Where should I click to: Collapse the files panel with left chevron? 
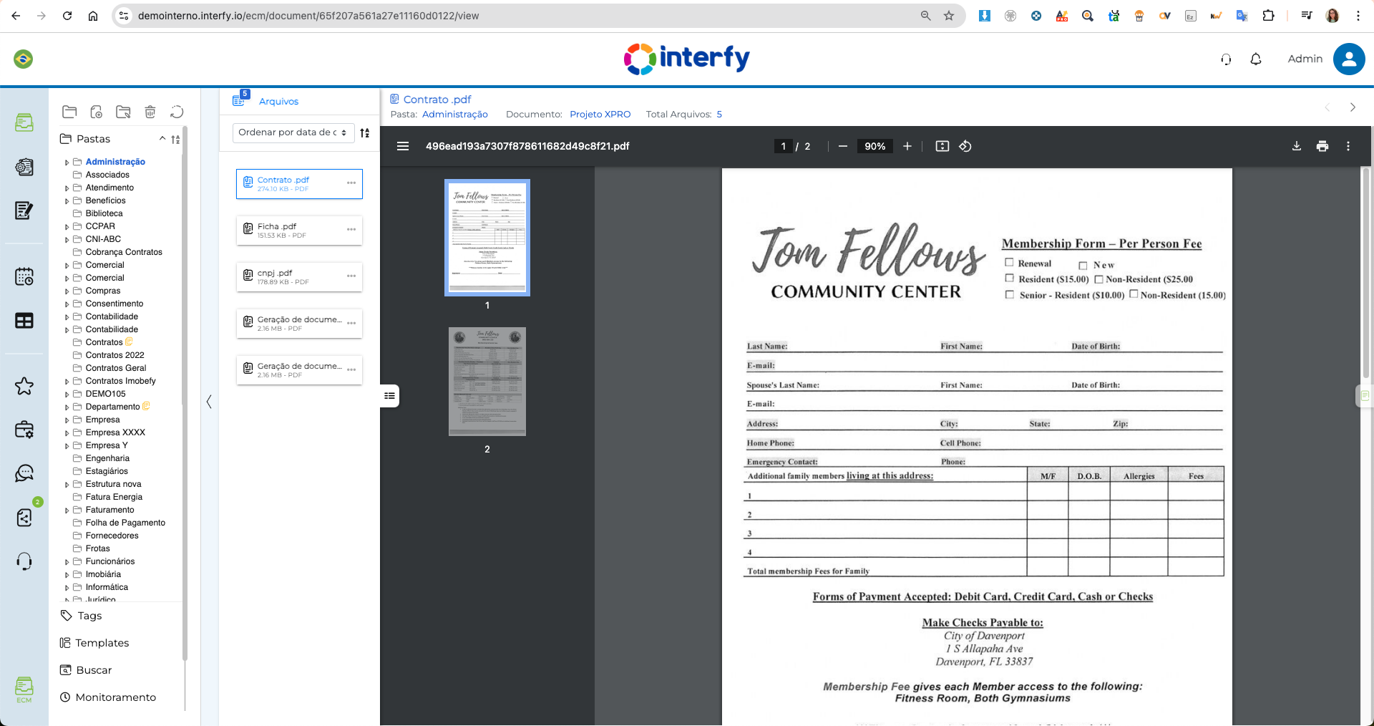tap(209, 402)
